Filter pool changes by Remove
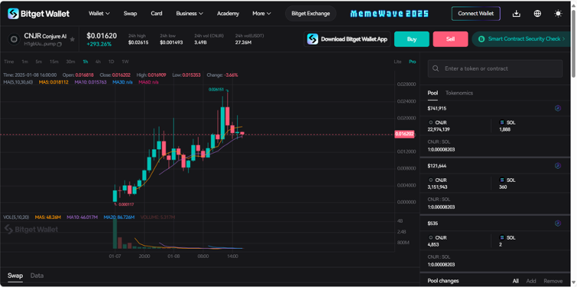 tap(553, 281)
